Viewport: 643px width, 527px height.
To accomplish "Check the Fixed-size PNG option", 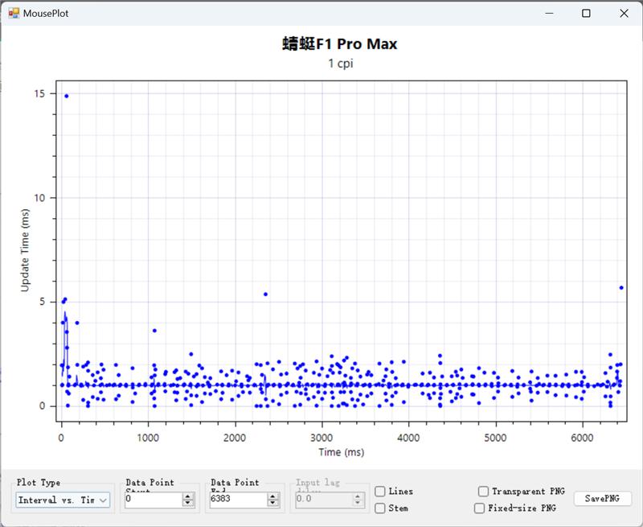I will (480, 508).
